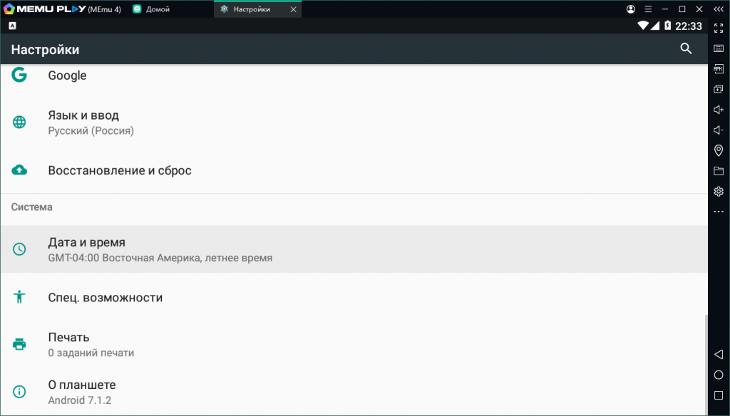The image size is (730, 416).
Task: Collapse sidebar with triple chevron icon
Action: coord(719,9)
